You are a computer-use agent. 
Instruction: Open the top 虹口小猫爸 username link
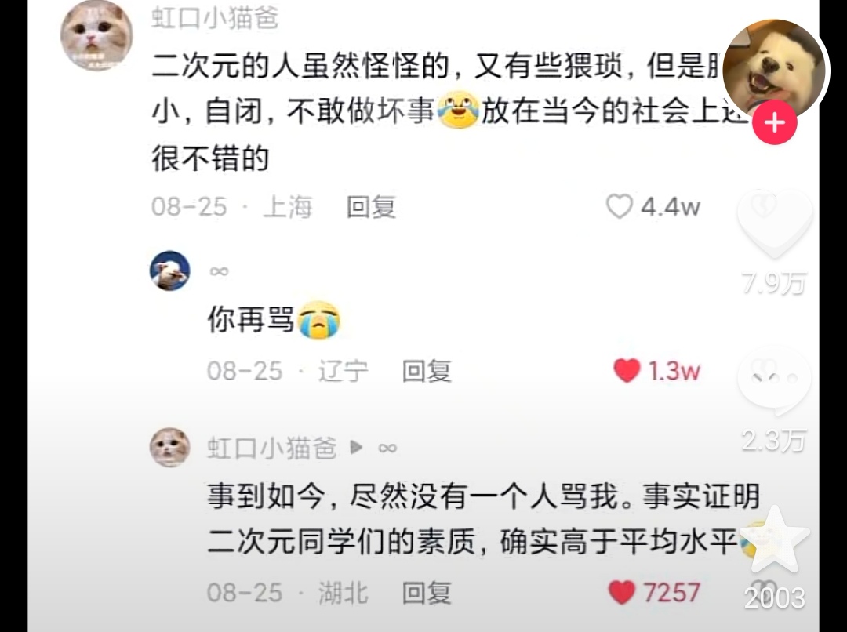214,18
